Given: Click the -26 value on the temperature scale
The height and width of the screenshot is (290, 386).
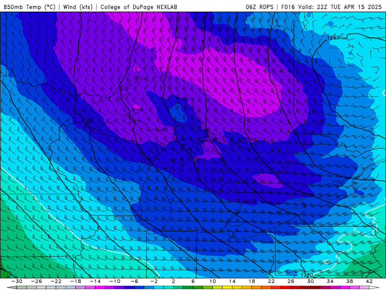Looking at the screenshot, I should pyautogui.click(x=37, y=281).
